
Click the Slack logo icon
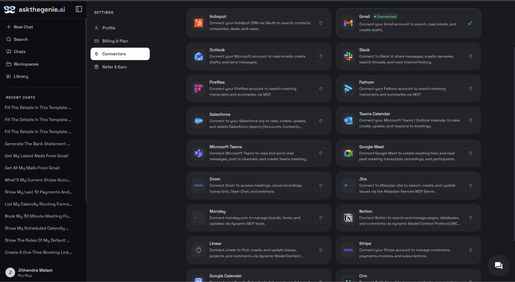tap(348, 56)
